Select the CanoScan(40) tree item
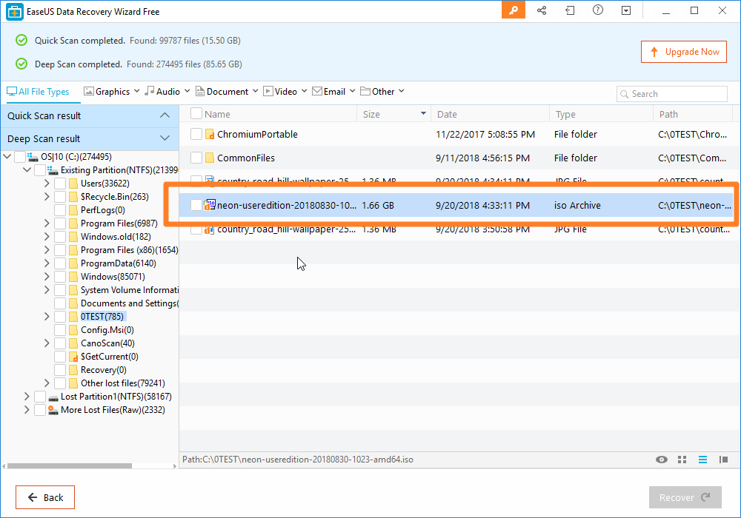 [107, 343]
